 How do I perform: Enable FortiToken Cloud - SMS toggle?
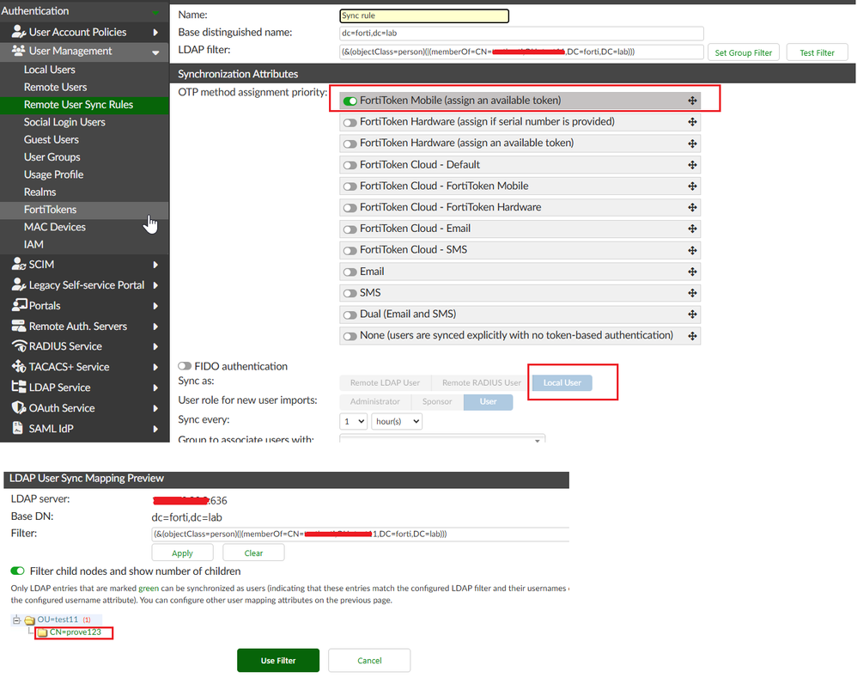(349, 250)
